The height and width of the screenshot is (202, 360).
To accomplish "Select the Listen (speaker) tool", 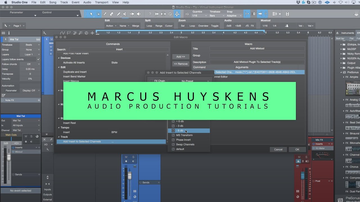I will click(x=139, y=14).
